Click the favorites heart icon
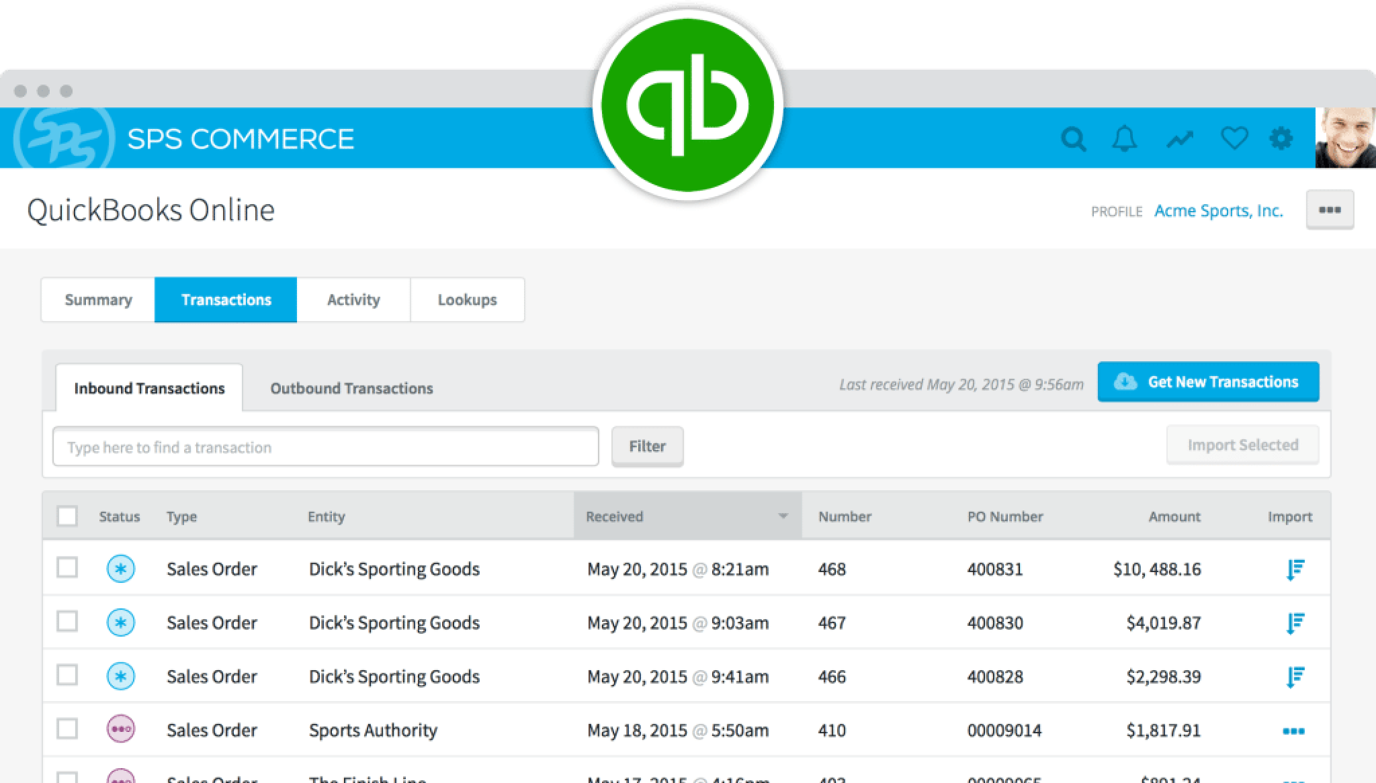 (x=1234, y=139)
